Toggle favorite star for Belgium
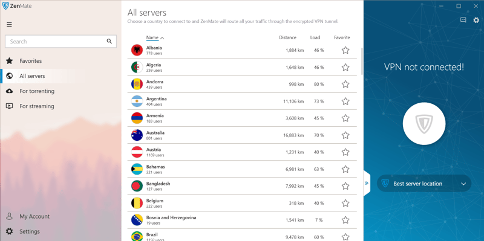 tap(345, 203)
